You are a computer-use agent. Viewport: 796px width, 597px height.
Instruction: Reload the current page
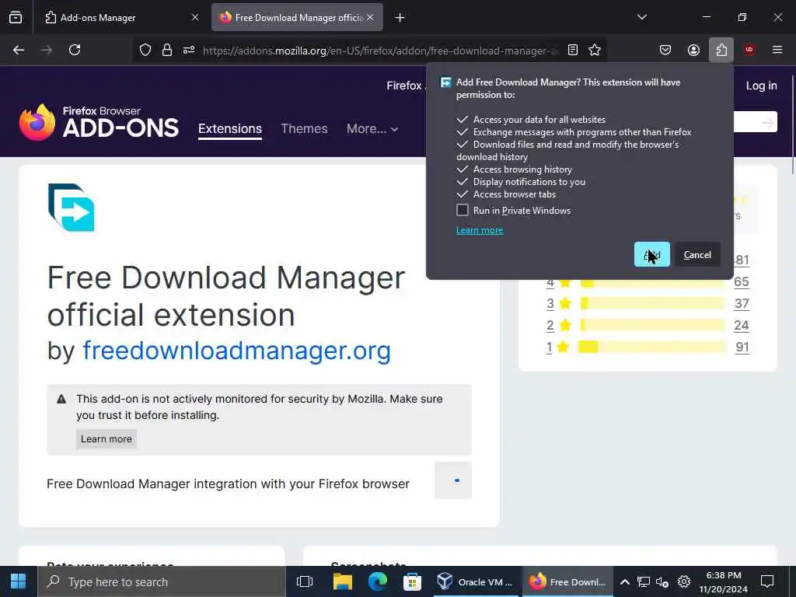[x=75, y=50]
